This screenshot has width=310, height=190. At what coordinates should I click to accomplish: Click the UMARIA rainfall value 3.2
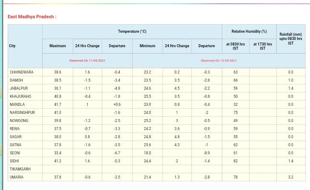pos(290,177)
